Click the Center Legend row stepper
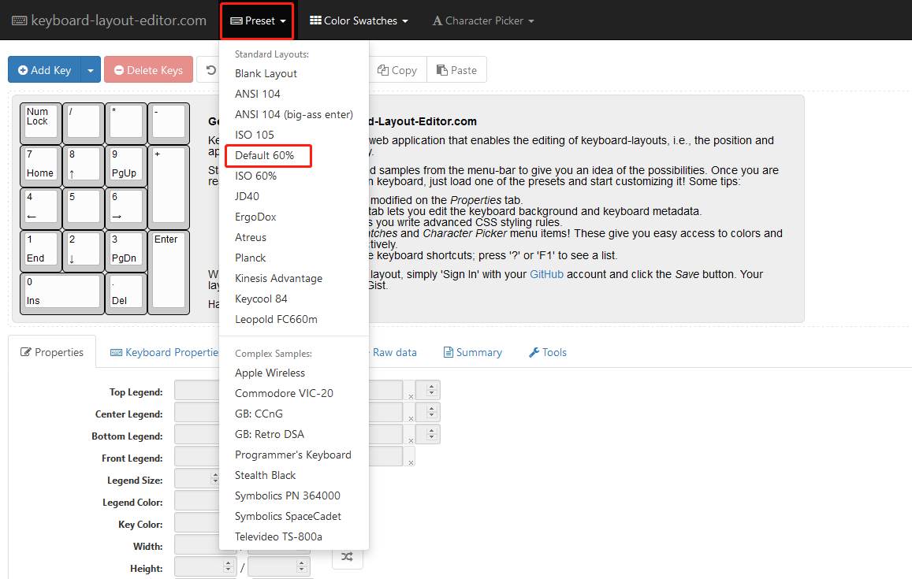Viewport: 912px width, 579px height. [x=432, y=411]
